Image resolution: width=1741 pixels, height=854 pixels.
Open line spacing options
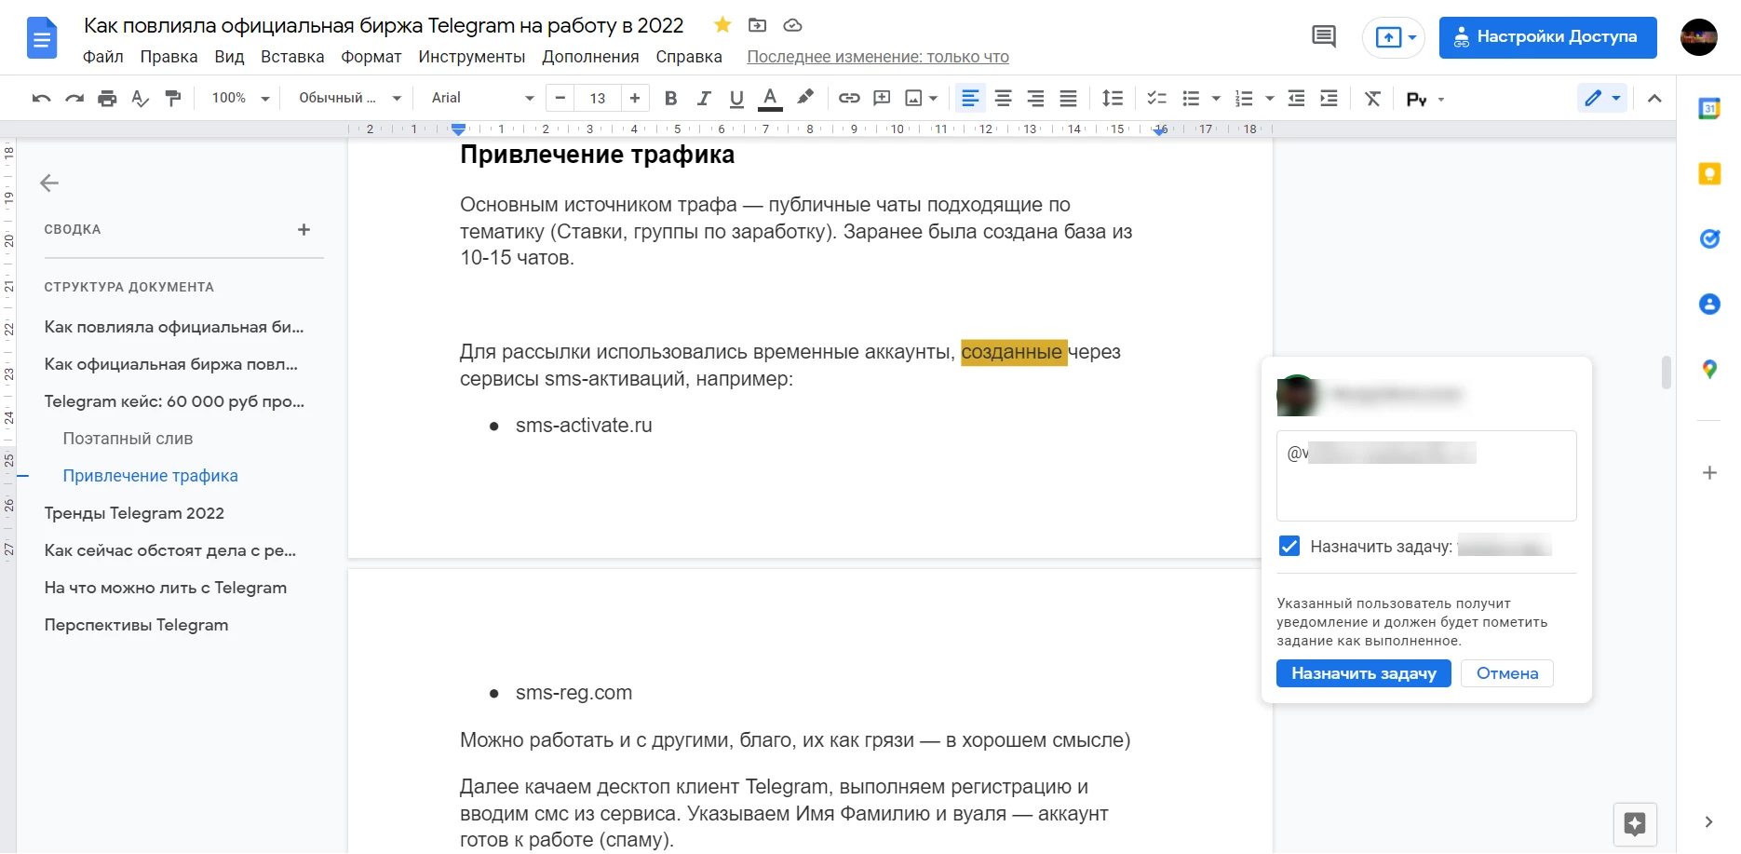[x=1113, y=99]
